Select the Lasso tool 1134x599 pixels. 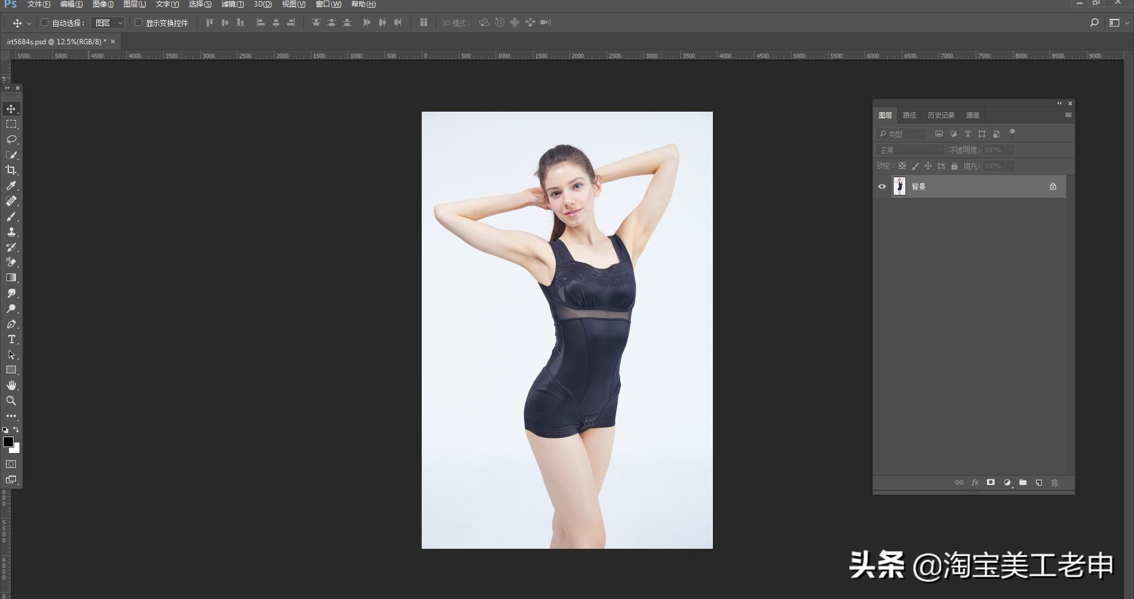pos(11,139)
